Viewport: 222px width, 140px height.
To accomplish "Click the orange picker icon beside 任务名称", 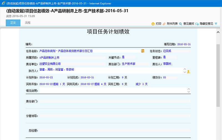I will click(143, 51).
